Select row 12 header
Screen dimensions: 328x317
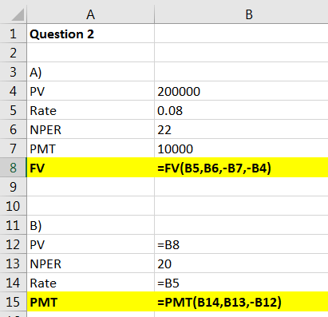click(13, 244)
